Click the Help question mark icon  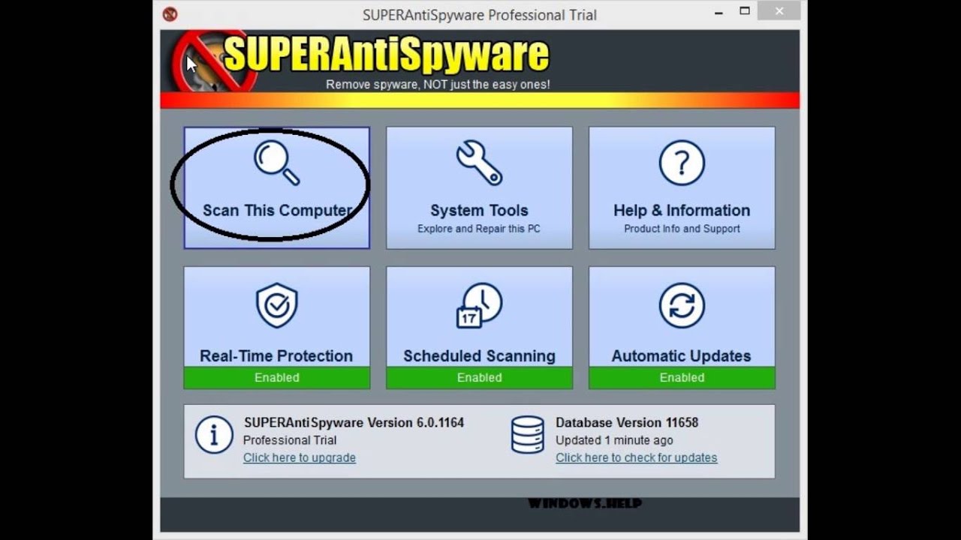pyautogui.click(x=682, y=163)
